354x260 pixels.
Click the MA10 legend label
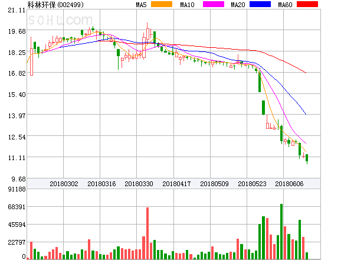point(187,5)
